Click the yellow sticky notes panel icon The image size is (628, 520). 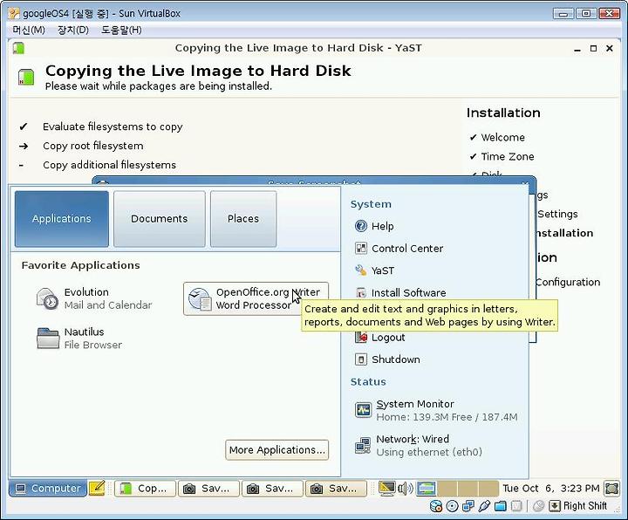97,488
